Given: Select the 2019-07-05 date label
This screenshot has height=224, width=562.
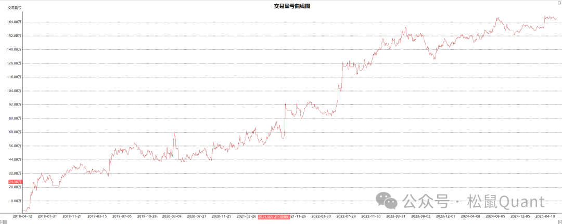Looking at the screenshot, I should point(122,216).
